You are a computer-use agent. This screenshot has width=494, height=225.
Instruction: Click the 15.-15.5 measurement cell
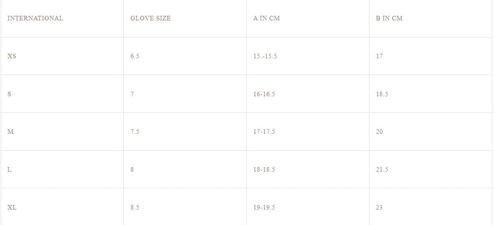265,56
